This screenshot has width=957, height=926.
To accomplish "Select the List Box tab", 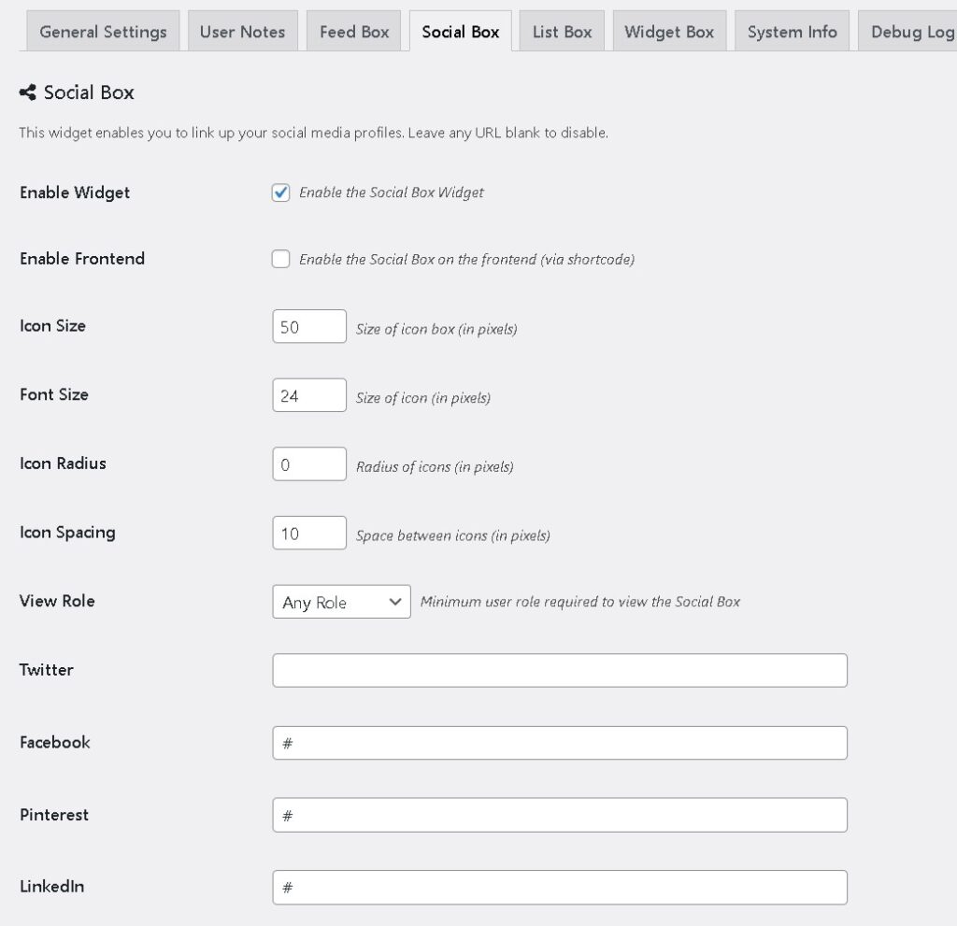I will [562, 32].
